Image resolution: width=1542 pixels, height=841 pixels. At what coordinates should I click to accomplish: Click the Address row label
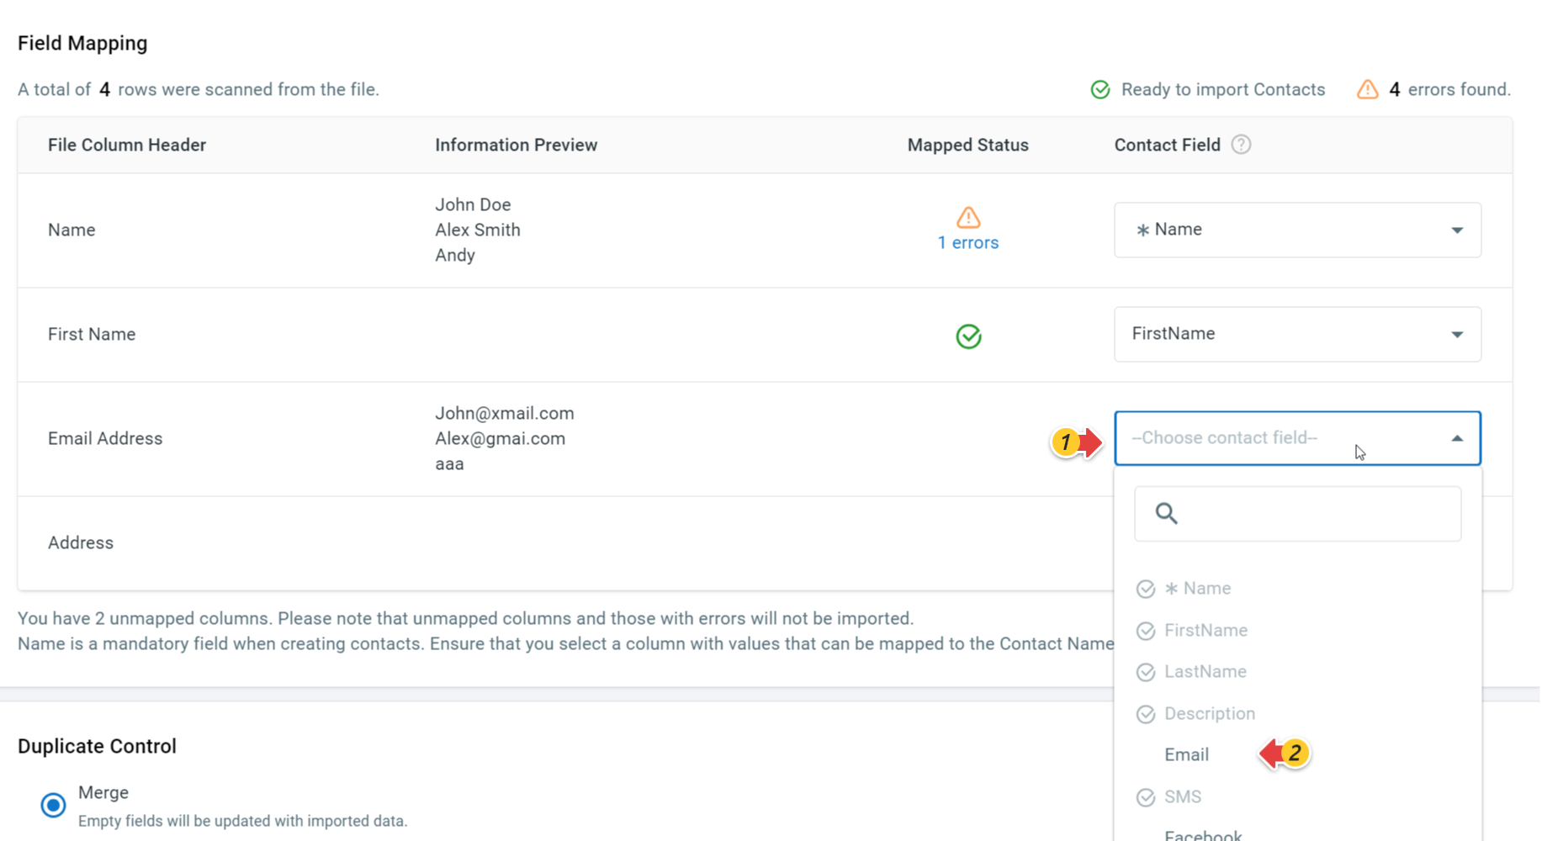point(81,542)
